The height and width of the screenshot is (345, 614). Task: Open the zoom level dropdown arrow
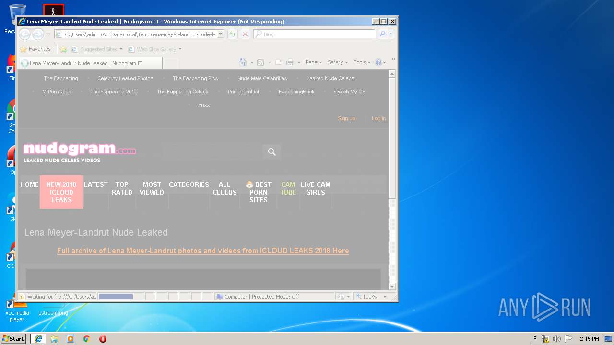(x=385, y=297)
